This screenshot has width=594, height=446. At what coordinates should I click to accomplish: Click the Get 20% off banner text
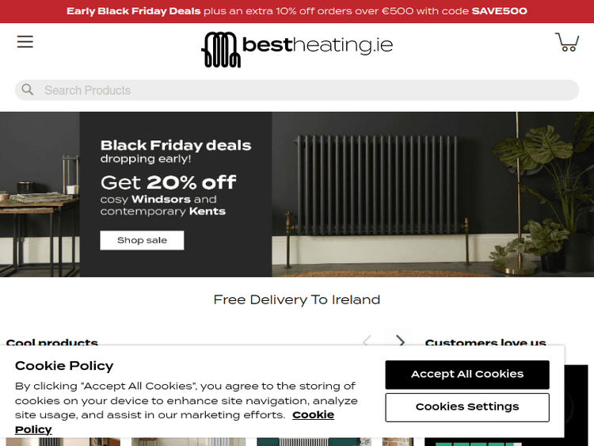[x=168, y=182]
